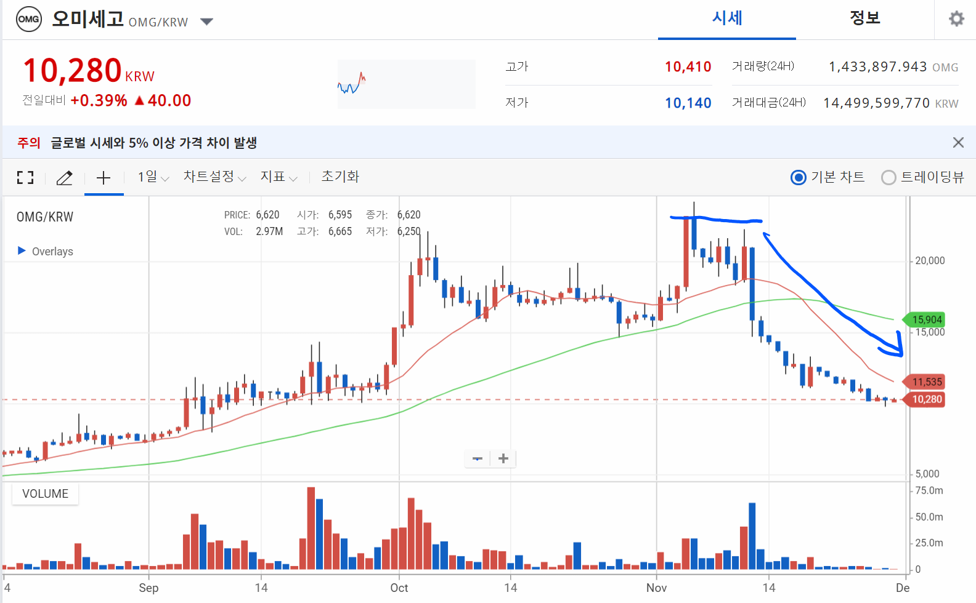
Task: Click the mini price sparkline thumbnail
Action: coord(406,84)
